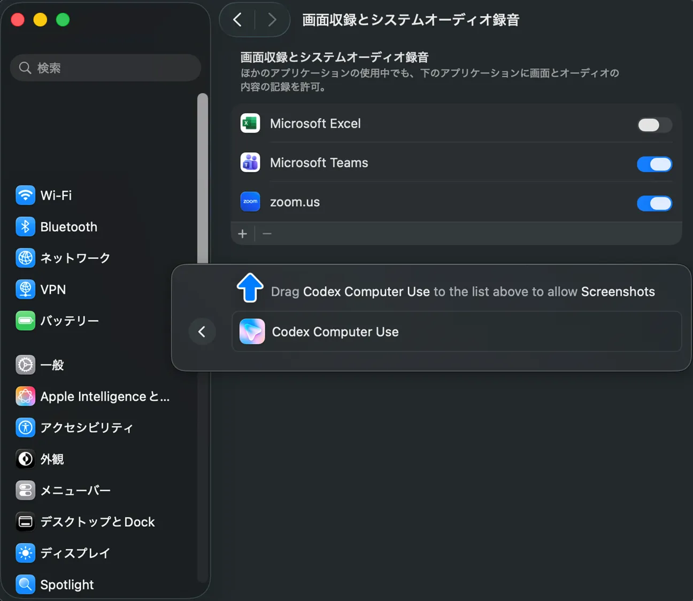Disable Microsoft Teams screen recording toggle
Viewport: 693px width, 601px height.
point(654,164)
